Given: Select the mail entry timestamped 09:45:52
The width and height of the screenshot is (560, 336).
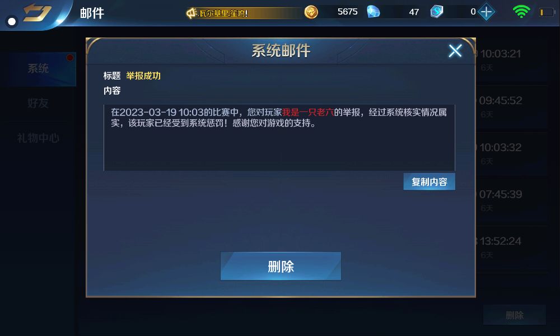Looking at the screenshot, I should pyautogui.click(x=511, y=106).
